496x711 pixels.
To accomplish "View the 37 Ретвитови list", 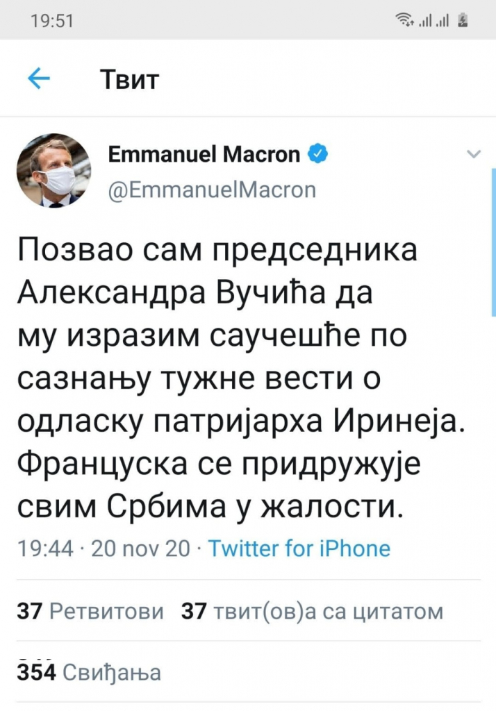I will pyautogui.click(x=90, y=611).
